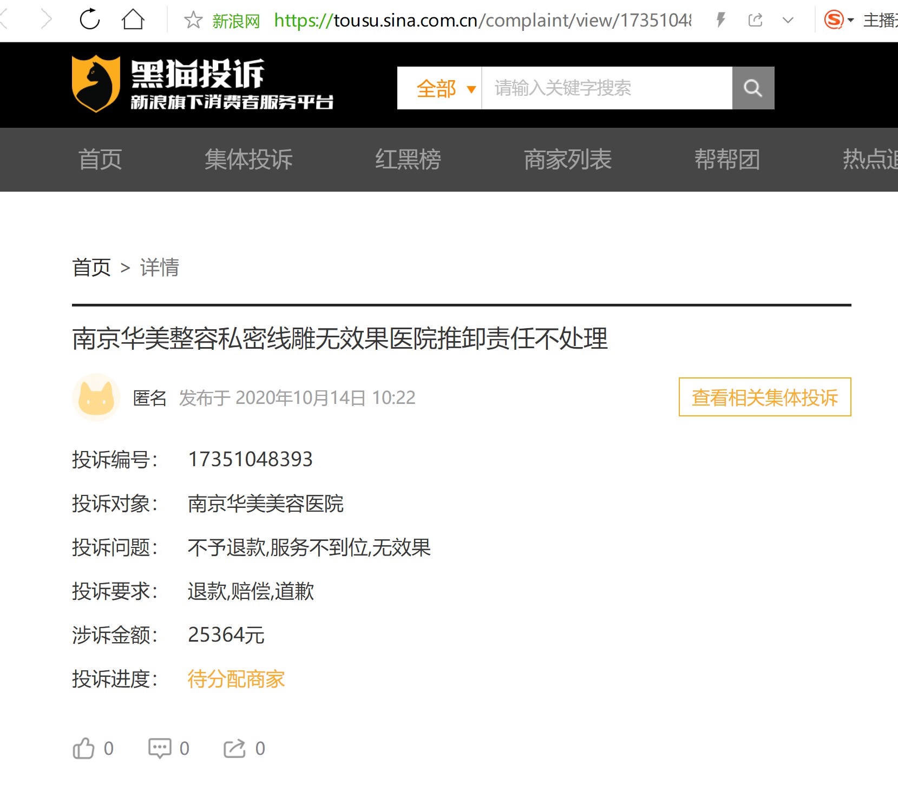The width and height of the screenshot is (898, 790).
Task: Select complaint number 17351048393
Action: pyautogui.click(x=250, y=459)
